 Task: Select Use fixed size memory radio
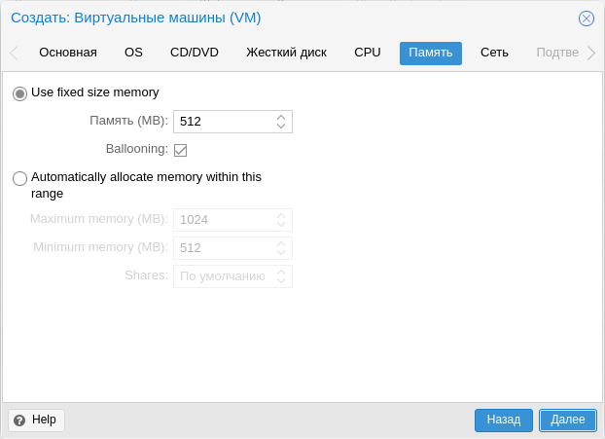[19, 93]
